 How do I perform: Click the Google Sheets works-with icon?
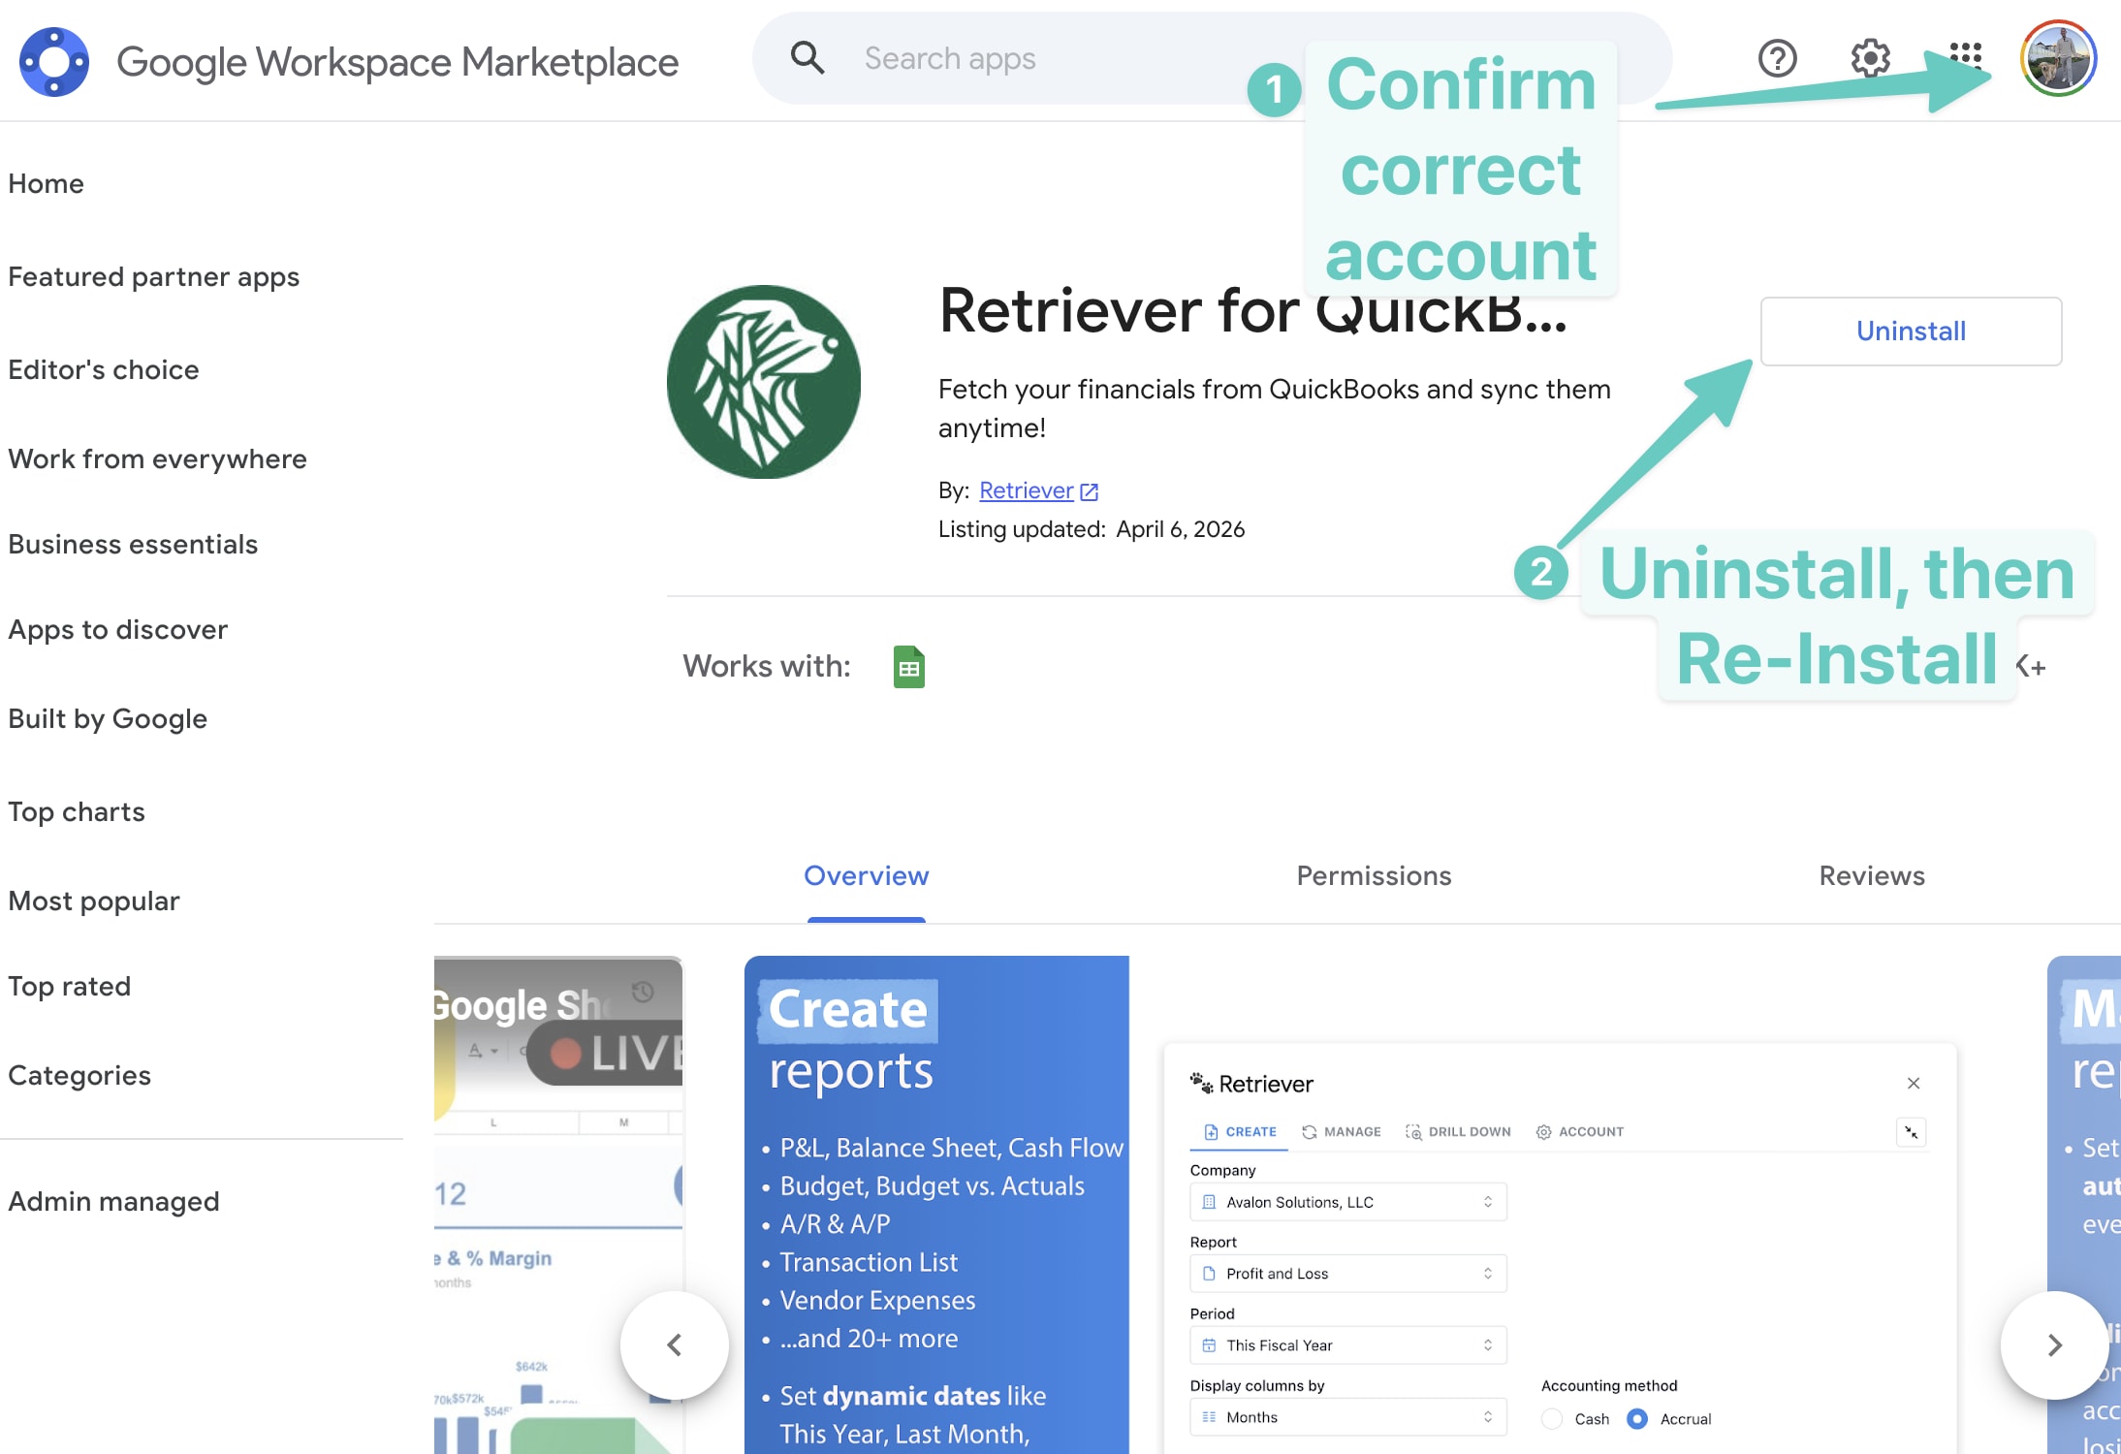click(x=909, y=667)
